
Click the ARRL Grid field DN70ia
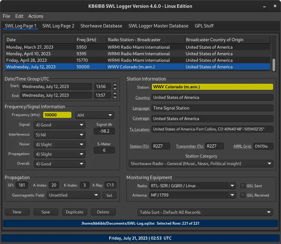263,146
